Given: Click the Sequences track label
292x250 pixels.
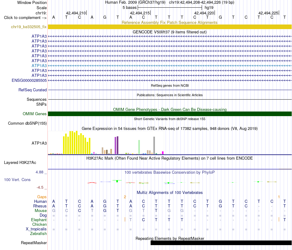Looking at the screenshot, I should 37,99.
